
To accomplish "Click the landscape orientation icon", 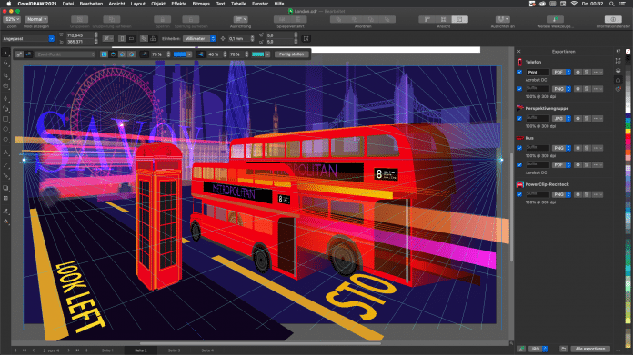I will tap(131, 39).
